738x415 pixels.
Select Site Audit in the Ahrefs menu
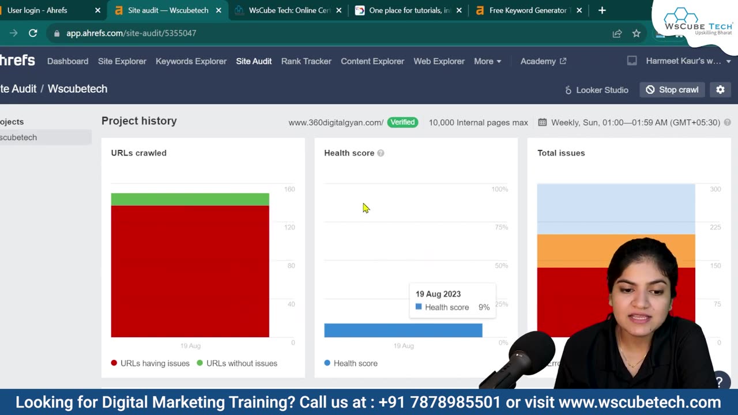click(254, 61)
